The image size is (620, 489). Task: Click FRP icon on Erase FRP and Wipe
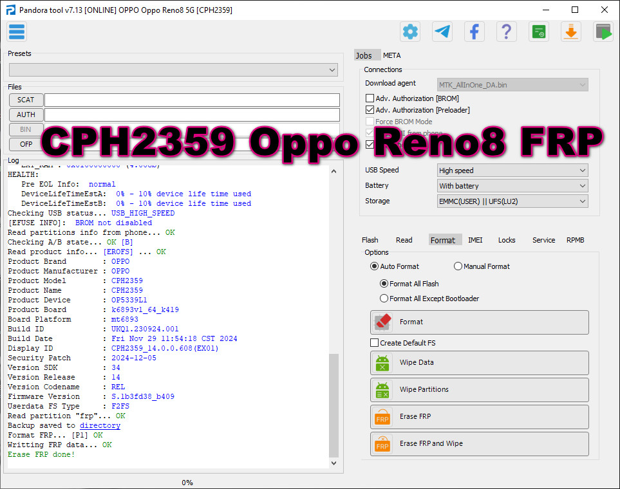click(382, 445)
